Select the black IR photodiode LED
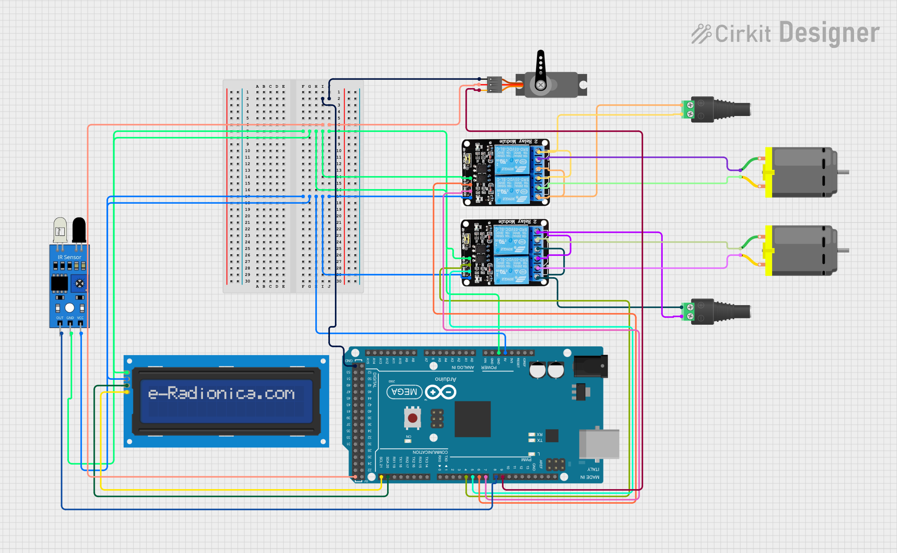Screen dimensions: 897x553 click(79, 230)
